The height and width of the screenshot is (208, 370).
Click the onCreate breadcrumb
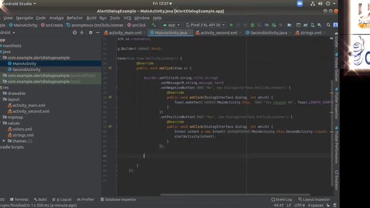tap(52, 25)
